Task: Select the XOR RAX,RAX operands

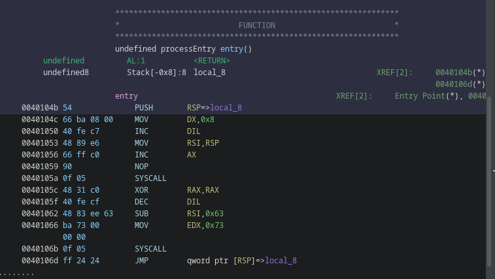Action: pyautogui.click(x=203, y=190)
